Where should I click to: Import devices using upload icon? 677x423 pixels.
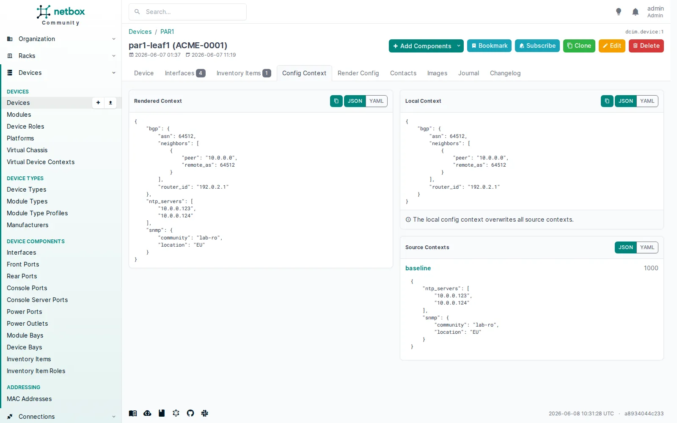[x=110, y=103]
